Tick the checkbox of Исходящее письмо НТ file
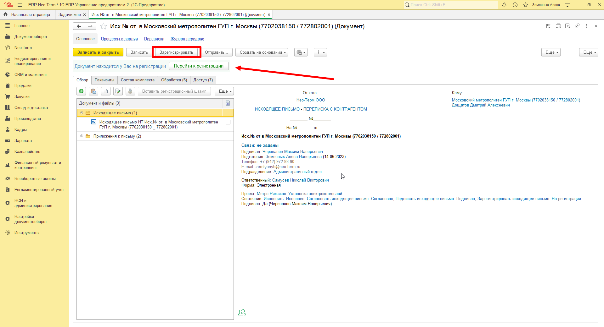604x327 pixels. [x=228, y=122]
